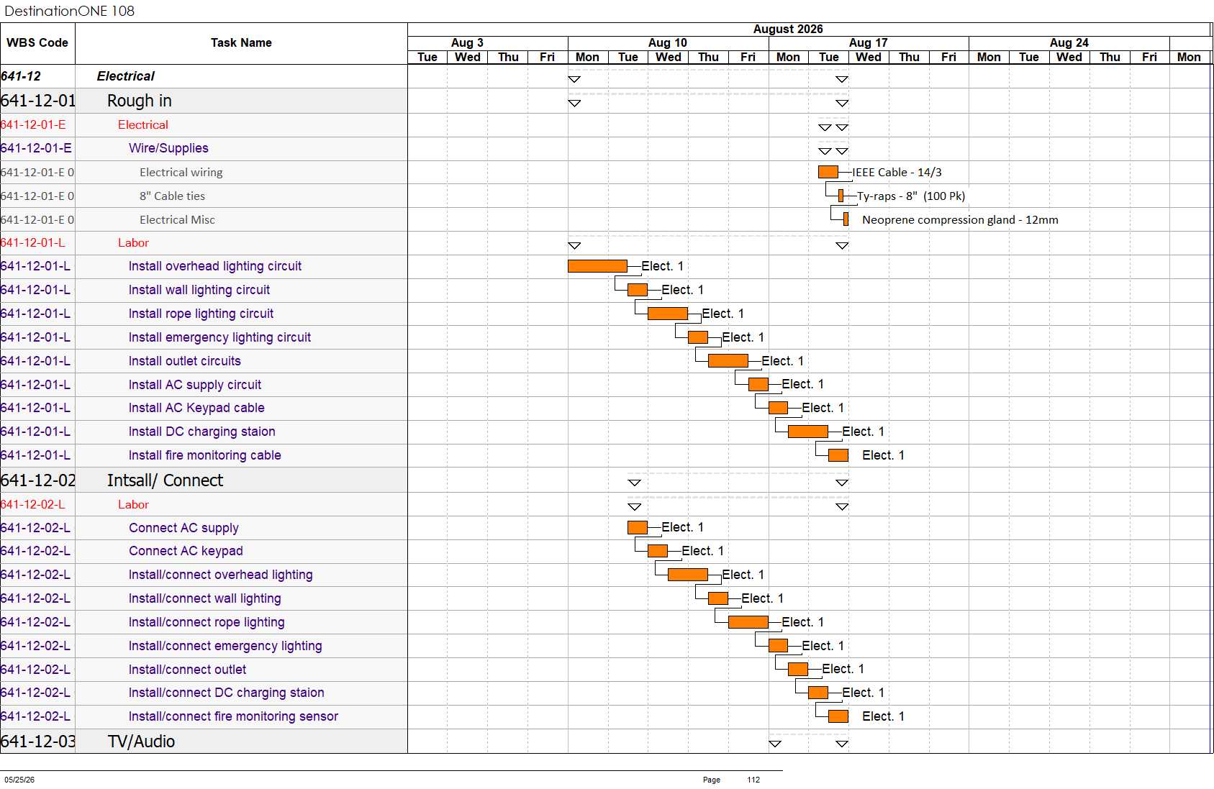Click the Rough in summary start marker
The height and width of the screenshot is (789, 1214).
(x=574, y=104)
